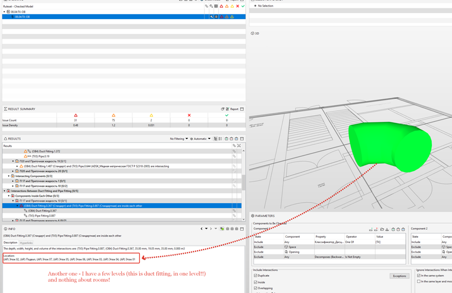Click Issue Count value 31
The image size is (452, 293).
76,121
